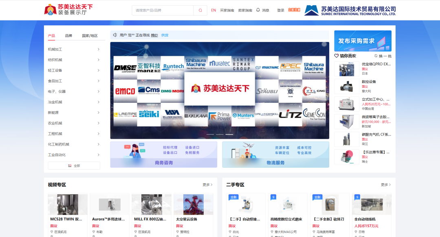Open the MILL FX 800 video thumbnail
Screen dimensions: 440x237
click(x=152, y=204)
